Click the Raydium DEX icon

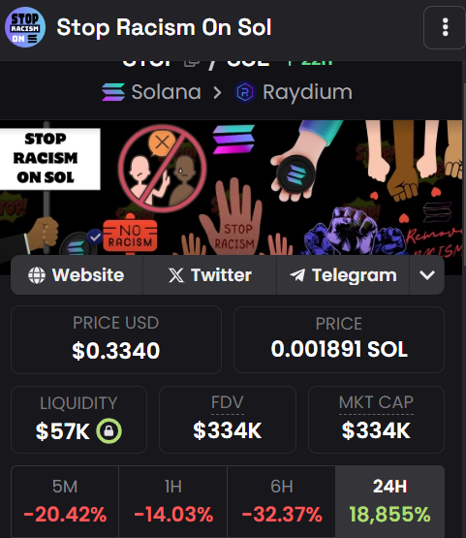pos(245,92)
